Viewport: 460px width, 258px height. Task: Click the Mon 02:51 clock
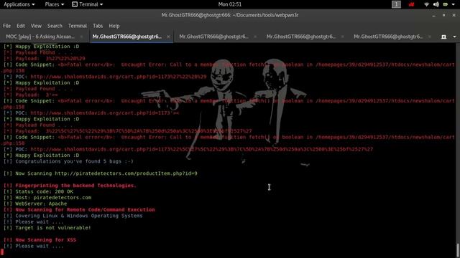click(230, 4)
